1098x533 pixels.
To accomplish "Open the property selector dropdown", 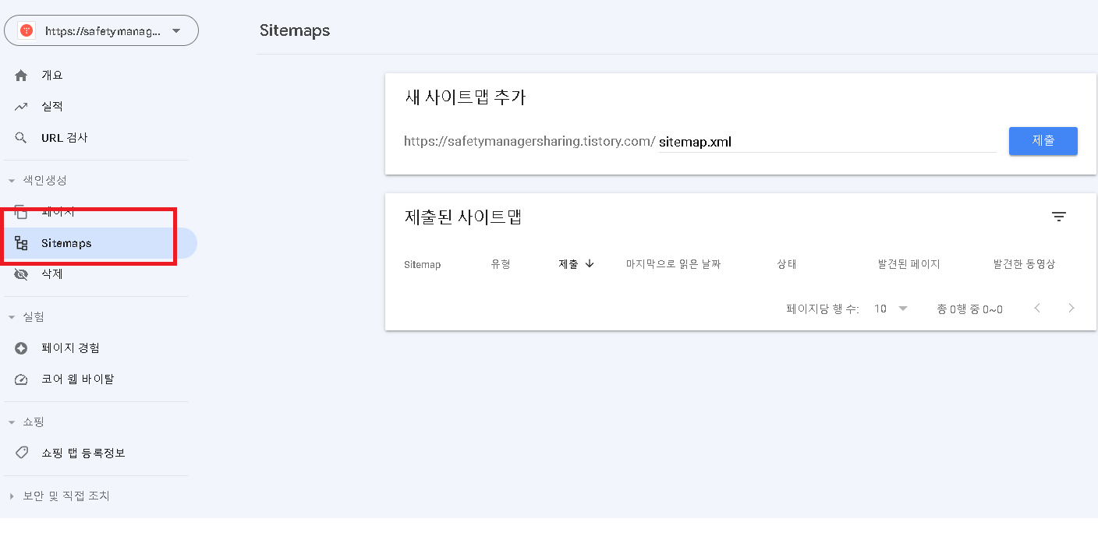I will tap(101, 30).
